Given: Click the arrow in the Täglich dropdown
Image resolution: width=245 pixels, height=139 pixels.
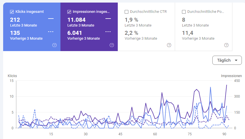Looking at the screenshot, I should (236, 61).
